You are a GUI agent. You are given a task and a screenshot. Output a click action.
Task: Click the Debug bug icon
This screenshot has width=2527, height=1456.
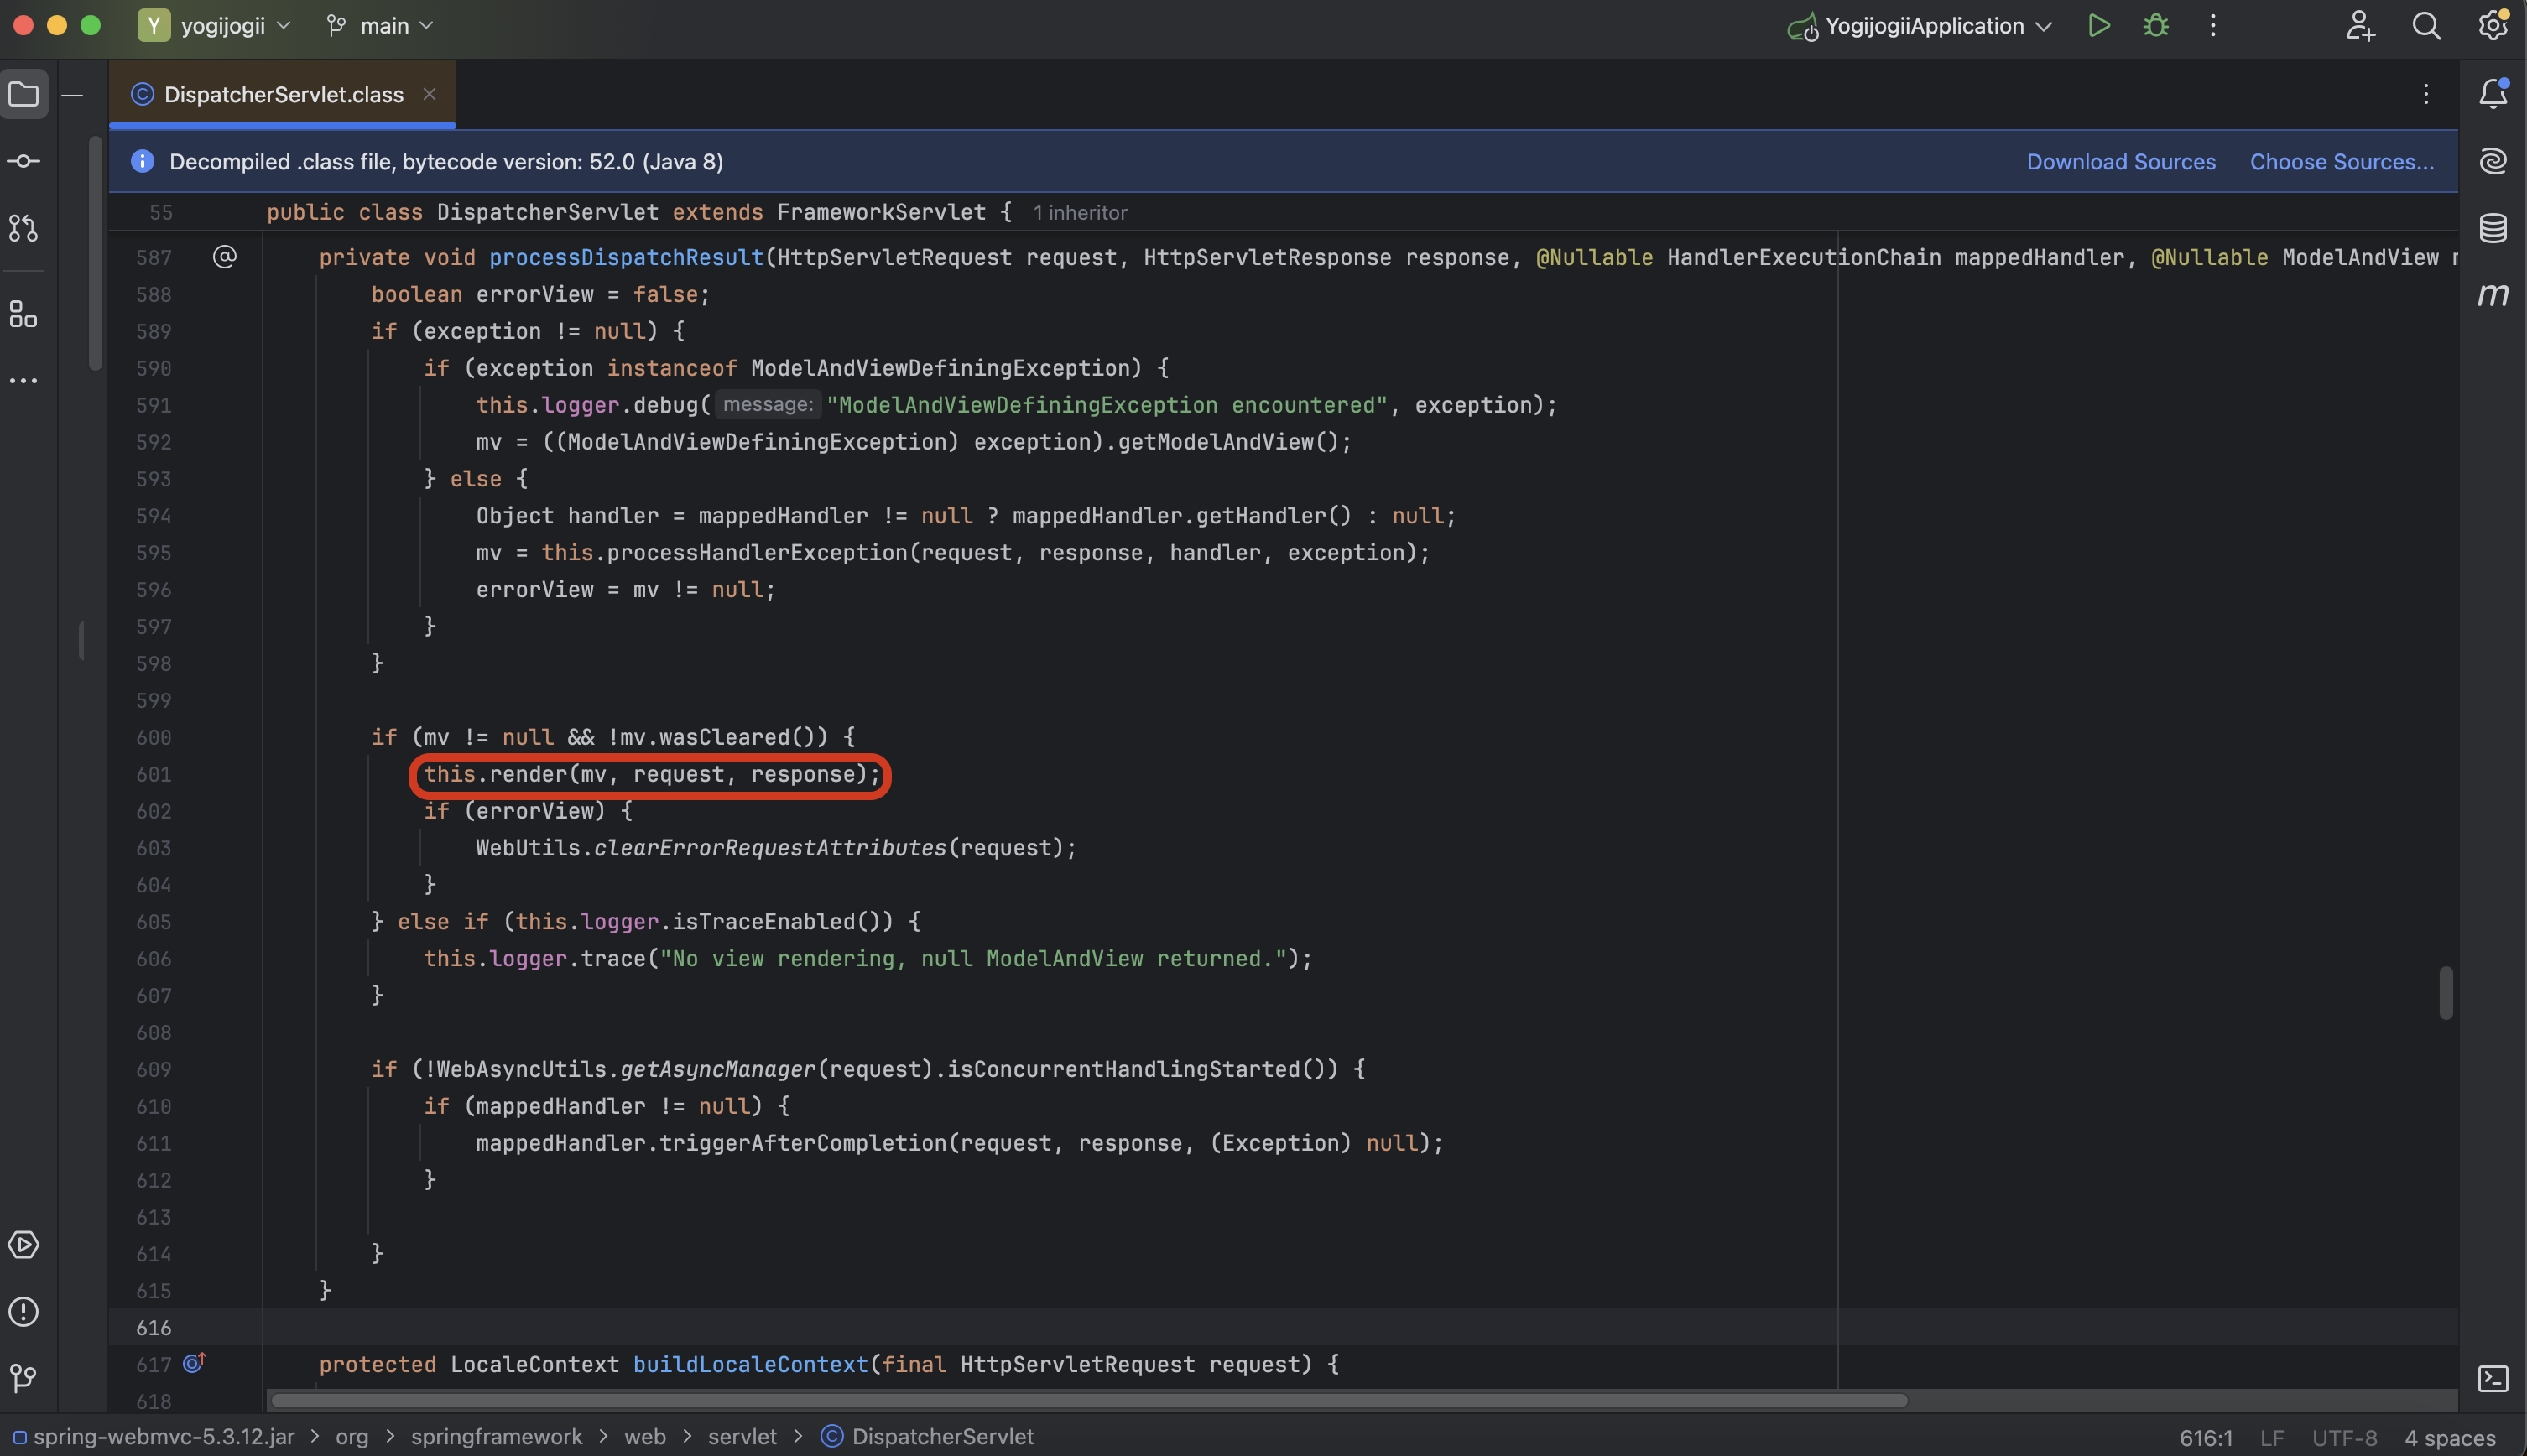(2156, 26)
